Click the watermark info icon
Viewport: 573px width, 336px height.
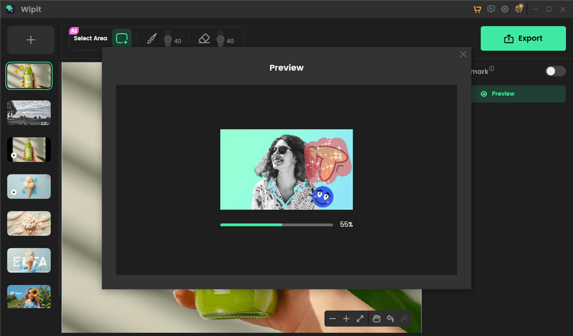(492, 68)
